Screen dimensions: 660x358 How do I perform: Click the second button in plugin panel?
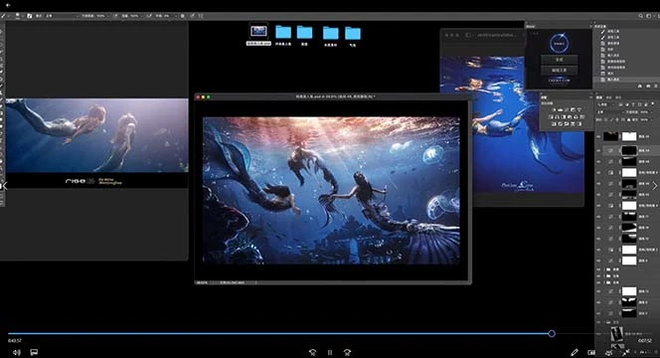pos(559,70)
